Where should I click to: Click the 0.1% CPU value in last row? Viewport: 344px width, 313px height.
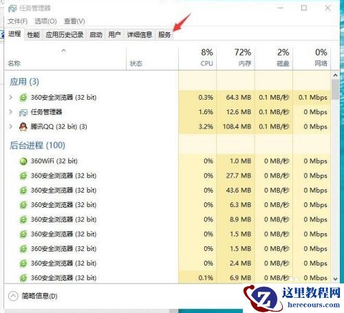point(206,278)
